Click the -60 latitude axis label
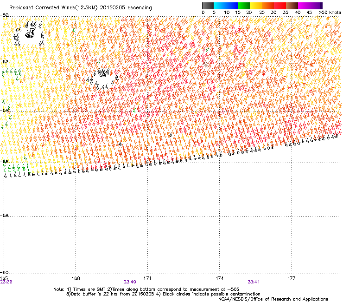This screenshot has width=343, height=302. pos(4,272)
